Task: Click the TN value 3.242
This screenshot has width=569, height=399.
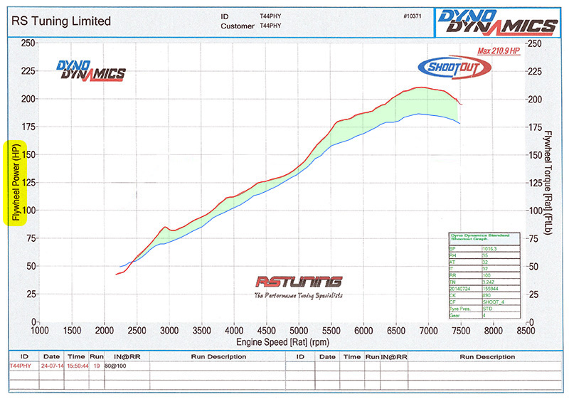Action: click(488, 282)
